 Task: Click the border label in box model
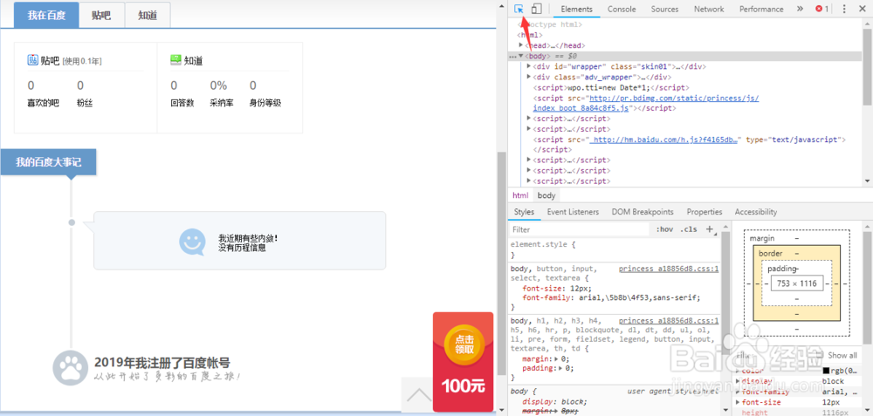(x=771, y=254)
